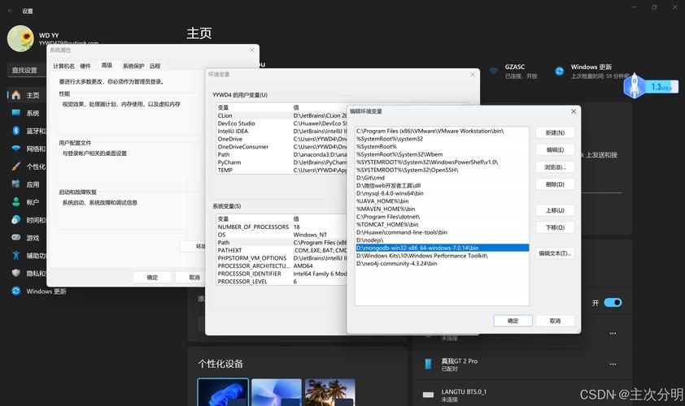The width and height of the screenshot is (685, 406).
Task: Open 远程 tab in 系统属性
Action: pos(155,66)
